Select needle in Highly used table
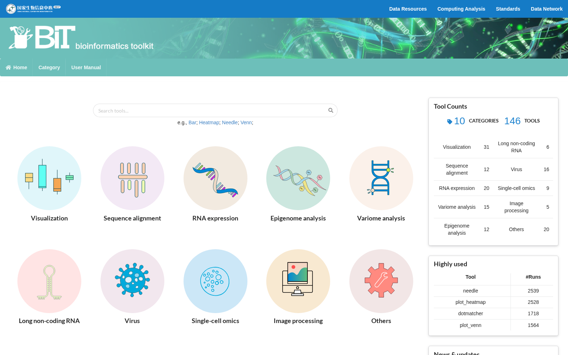Viewport: 568px width, 355px height. tap(471, 291)
